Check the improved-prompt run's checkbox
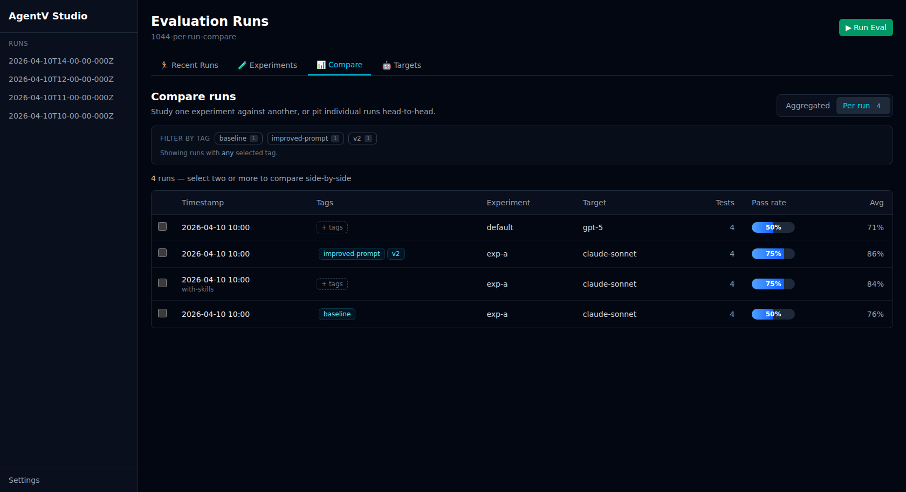Image resolution: width=906 pixels, height=492 pixels. (x=162, y=253)
